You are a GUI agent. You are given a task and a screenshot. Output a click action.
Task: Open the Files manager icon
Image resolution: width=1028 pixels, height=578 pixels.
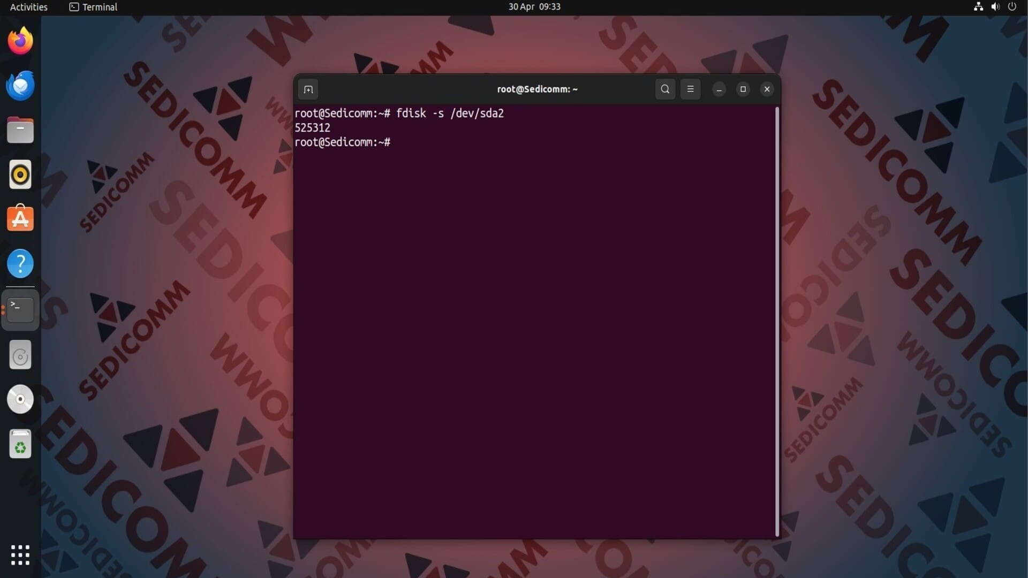click(x=20, y=130)
